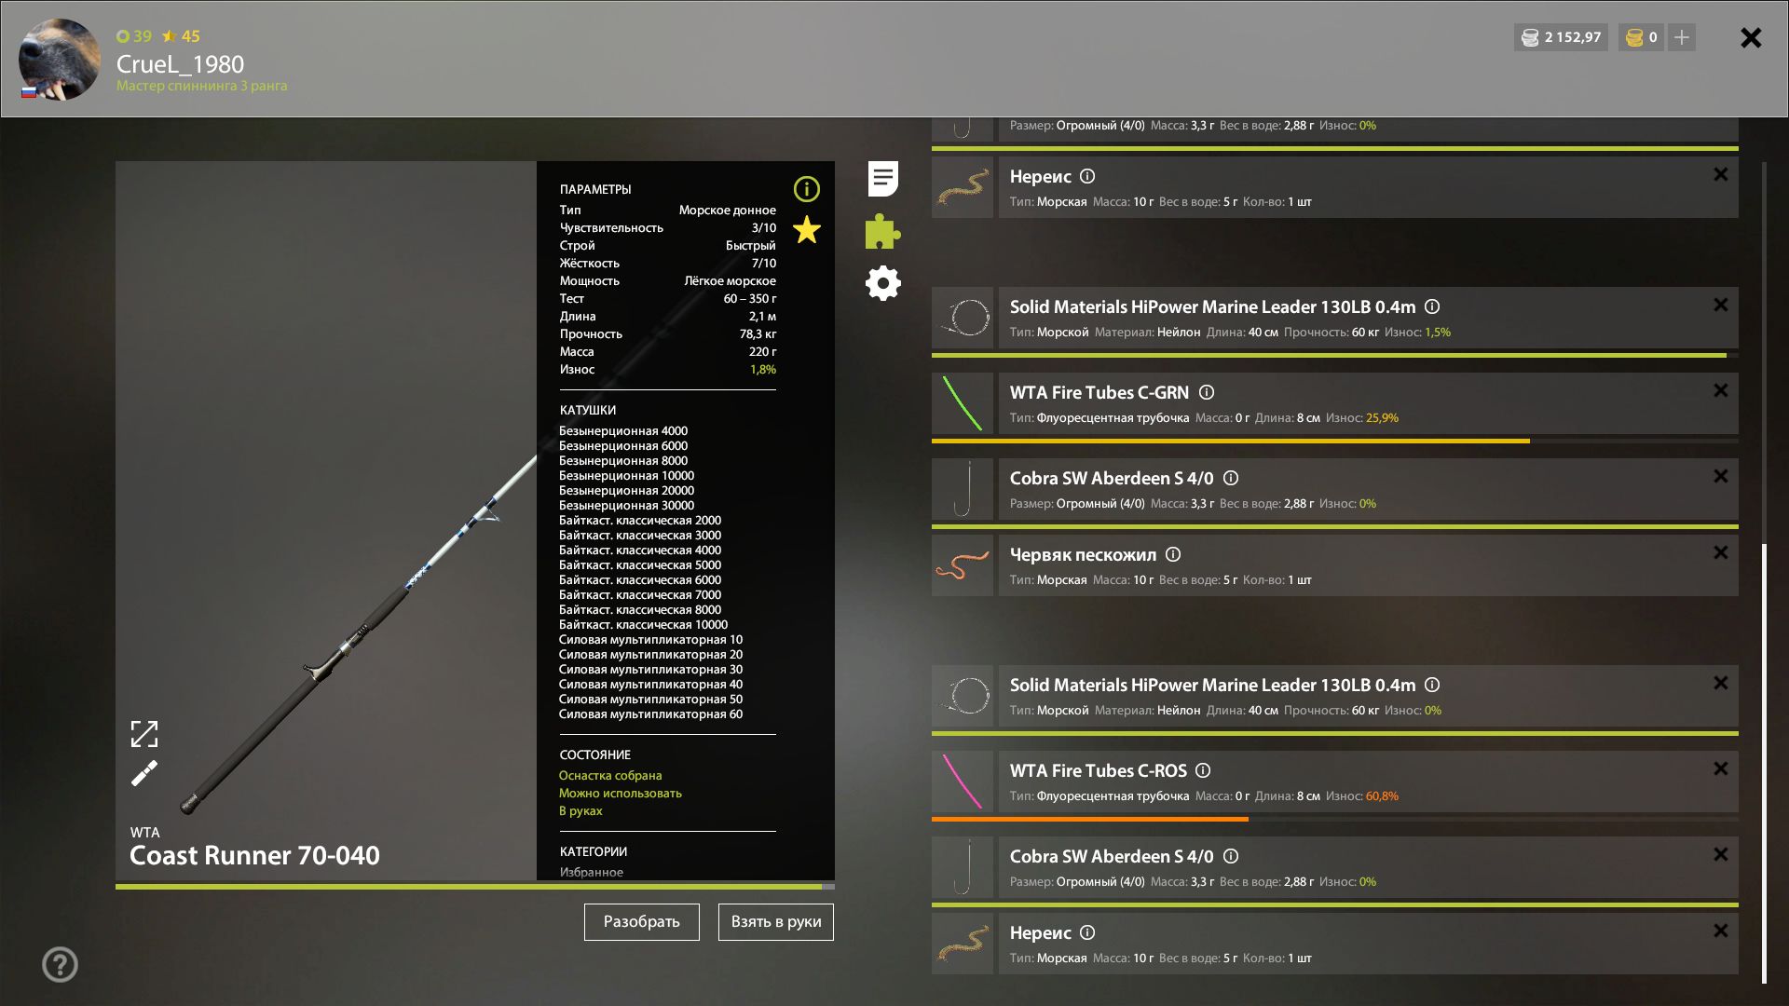
Task: Click the CrueL_1980 profile avatar
Action: point(60,60)
